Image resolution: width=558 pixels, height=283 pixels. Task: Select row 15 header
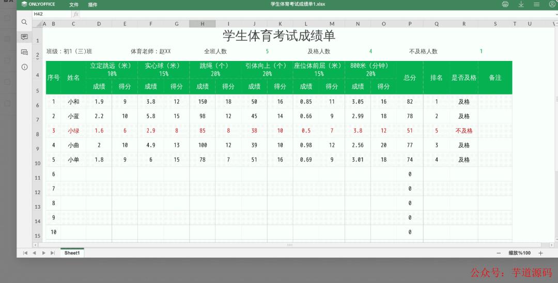pyautogui.click(x=37, y=232)
